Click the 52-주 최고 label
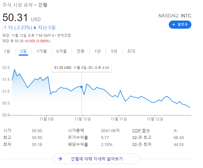This screenshot has height=168, width=203. pos(142,138)
